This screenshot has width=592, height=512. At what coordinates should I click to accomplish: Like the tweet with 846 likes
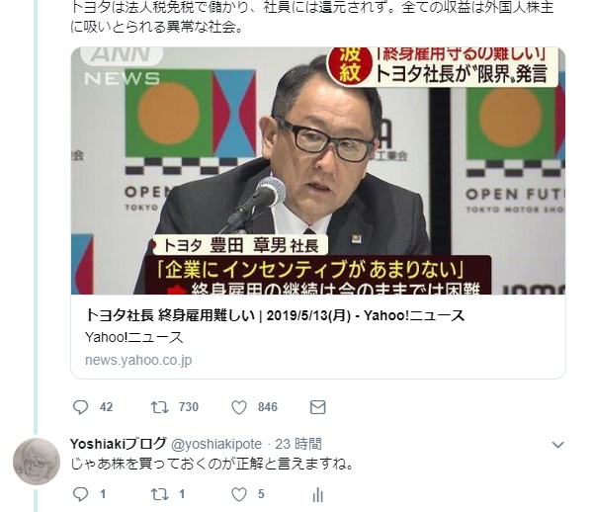[239, 407]
